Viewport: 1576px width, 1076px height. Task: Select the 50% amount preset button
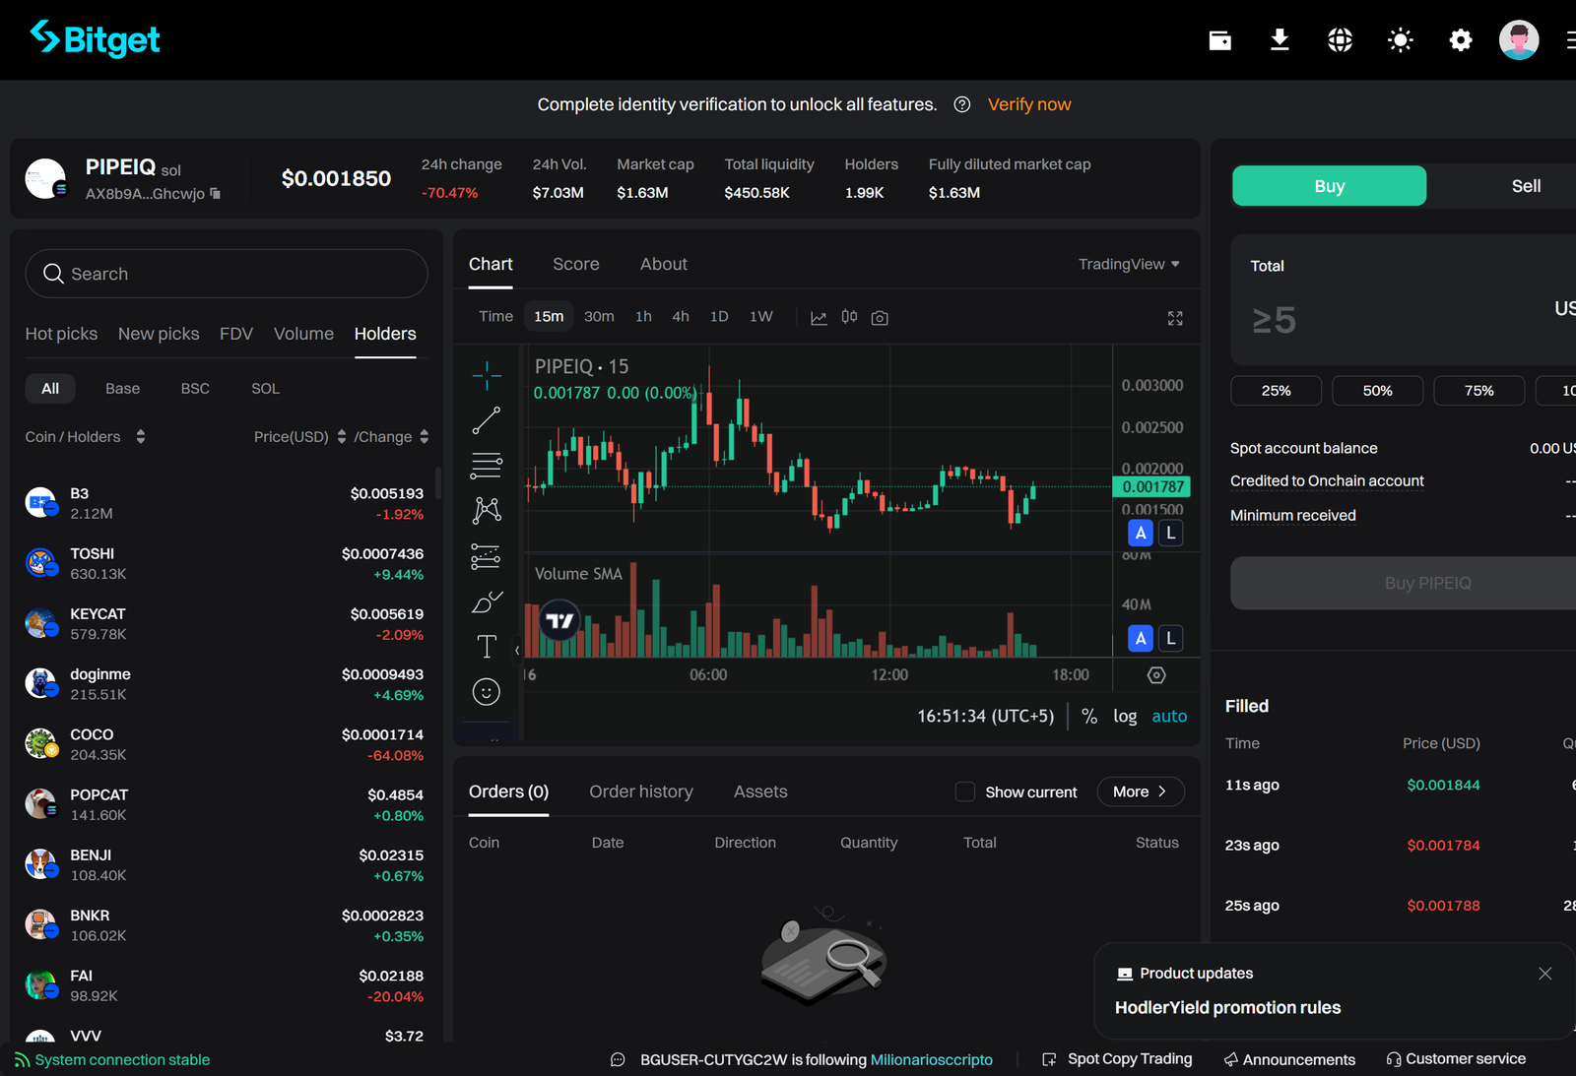click(x=1377, y=391)
